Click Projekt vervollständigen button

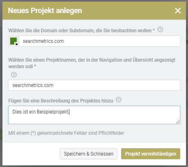(150, 154)
